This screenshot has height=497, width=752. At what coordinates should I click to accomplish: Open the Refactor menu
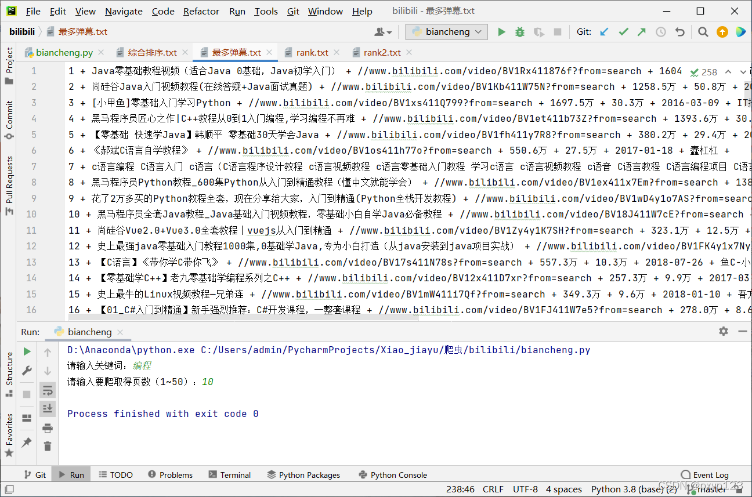coord(201,11)
